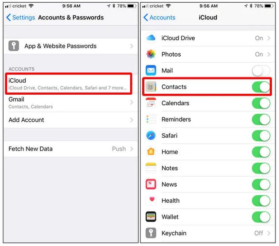This screenshot has width=279, height=246.
Task: Tap the News app icon
Action: click(x=151, y=184)
